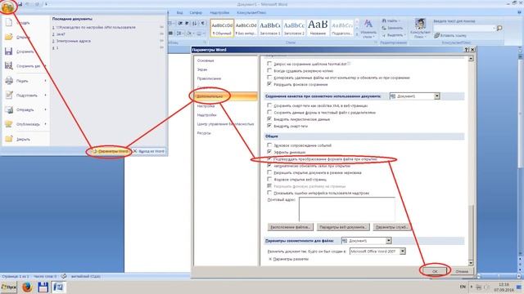This screenshot has width=524, height=294.
Task: Click the File Locations (Расположение файлов) button
Action: (x=291, y=227)
